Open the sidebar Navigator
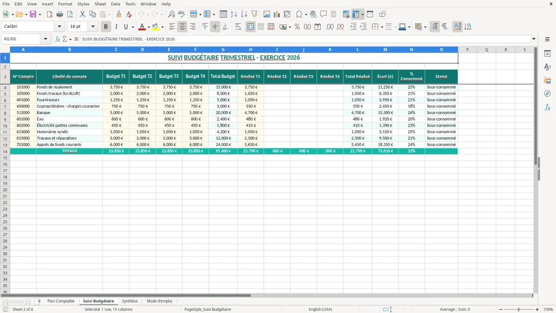This screenshot has width=556, height=313. pyautogui.click(x=547, y=94)
